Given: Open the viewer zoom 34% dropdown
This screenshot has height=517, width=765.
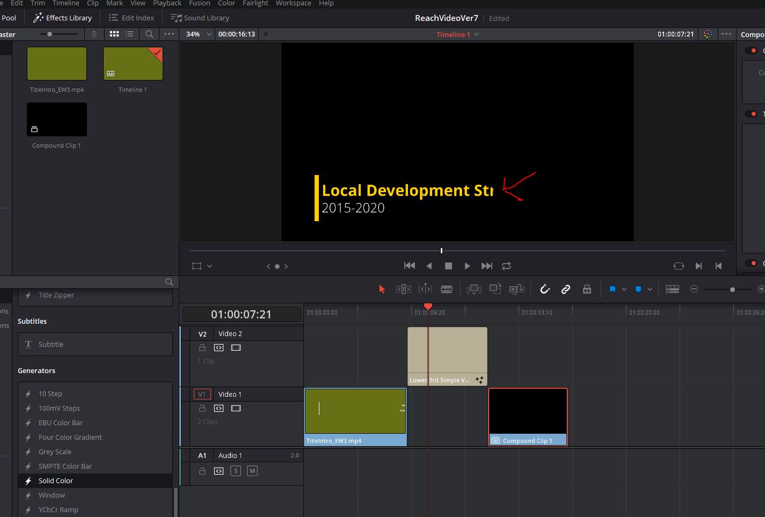Looking at the screenshot, I should click(x=198, y=34).
